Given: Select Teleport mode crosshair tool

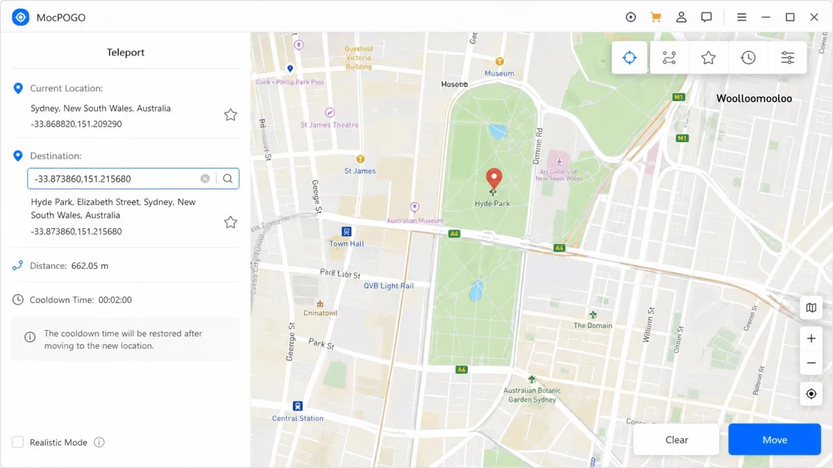Looking at the screenshot, I should point(630,58).
